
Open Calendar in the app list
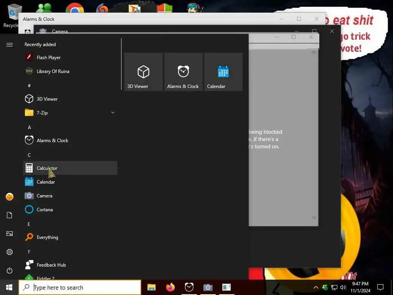coord(70,182)
